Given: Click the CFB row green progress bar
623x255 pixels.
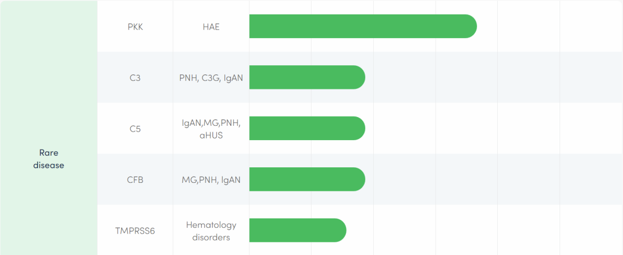Looking at the screenshot, I should point(306,179).
